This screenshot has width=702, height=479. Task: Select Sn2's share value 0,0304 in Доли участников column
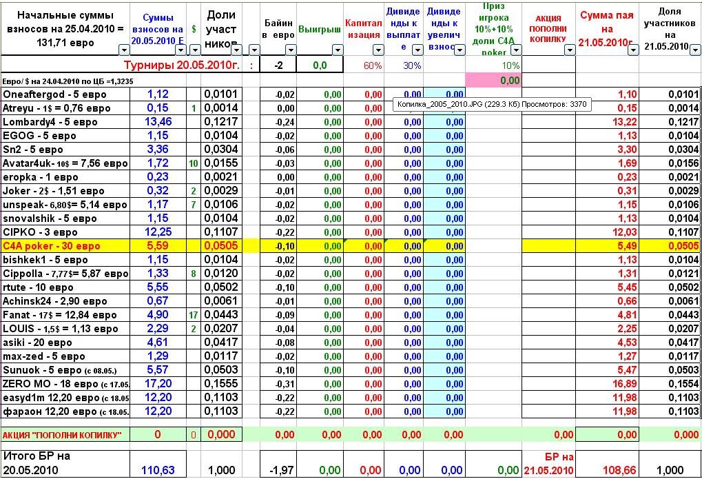tap(221, 149)
